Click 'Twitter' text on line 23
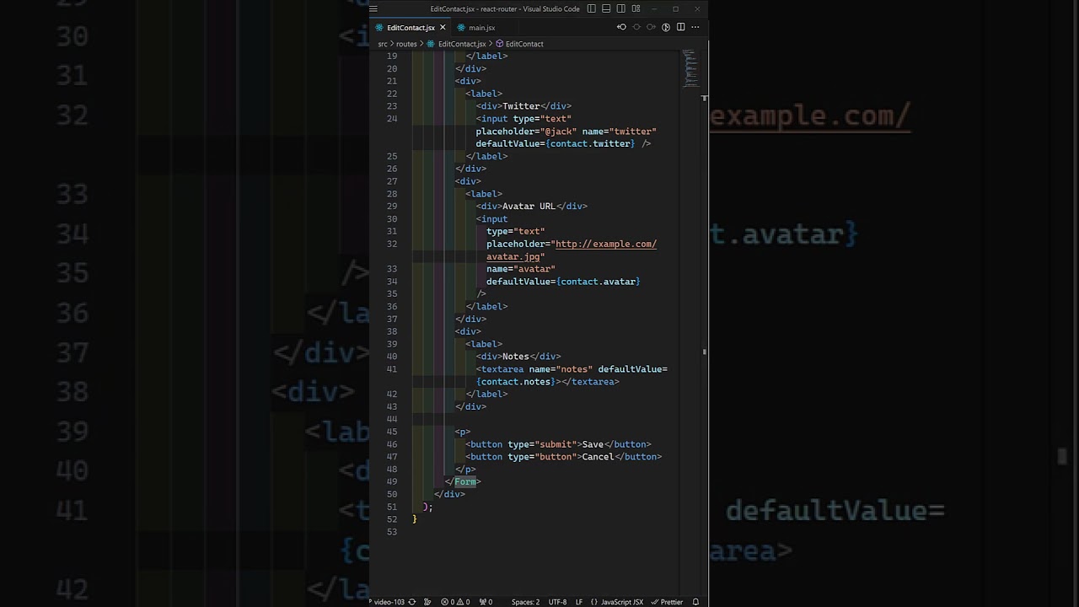Image resolution: width=1079 pixels, height=607 pixels. coord(521,106)
